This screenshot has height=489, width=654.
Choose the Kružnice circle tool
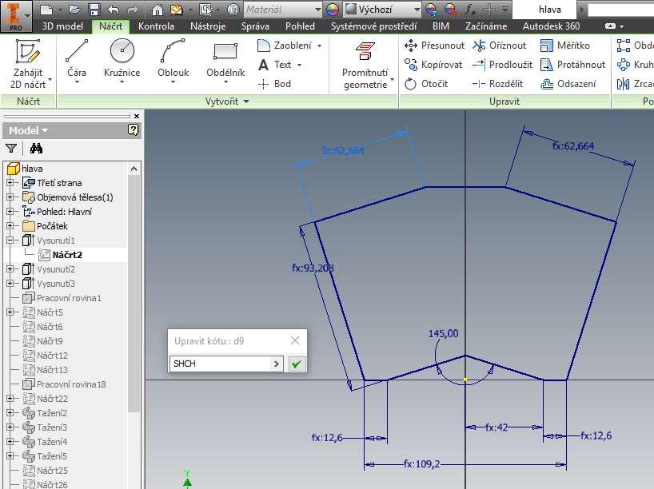click(122, 61)
